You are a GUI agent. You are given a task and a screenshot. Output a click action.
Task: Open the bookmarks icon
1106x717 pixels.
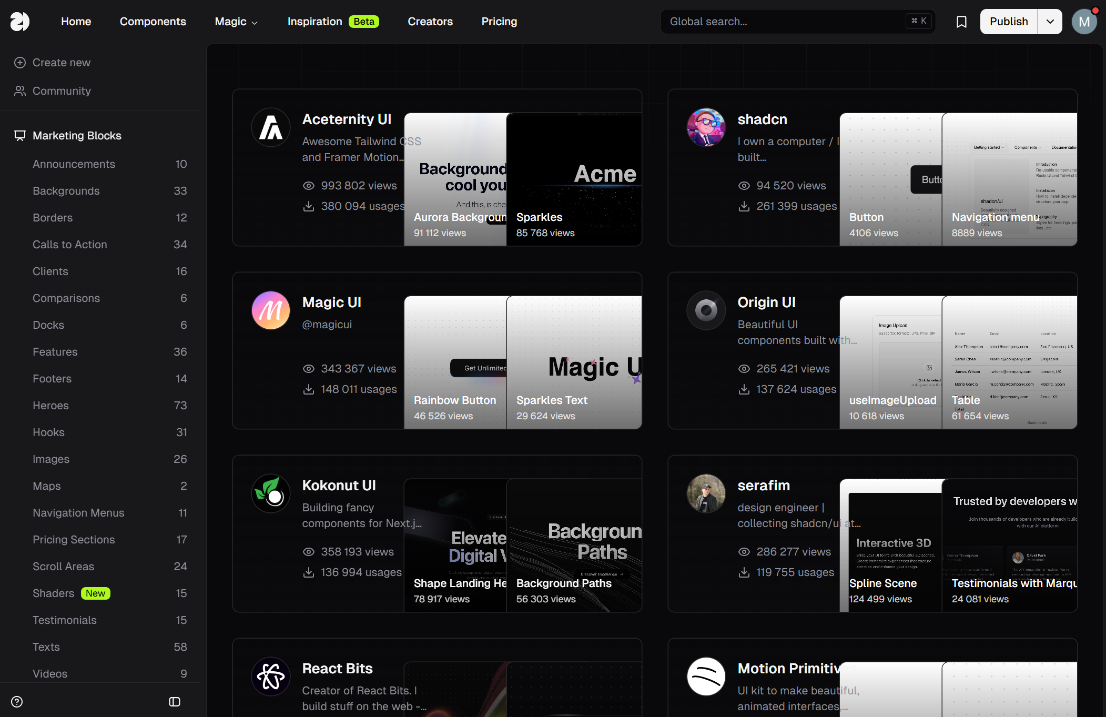(x=961, y=22)
